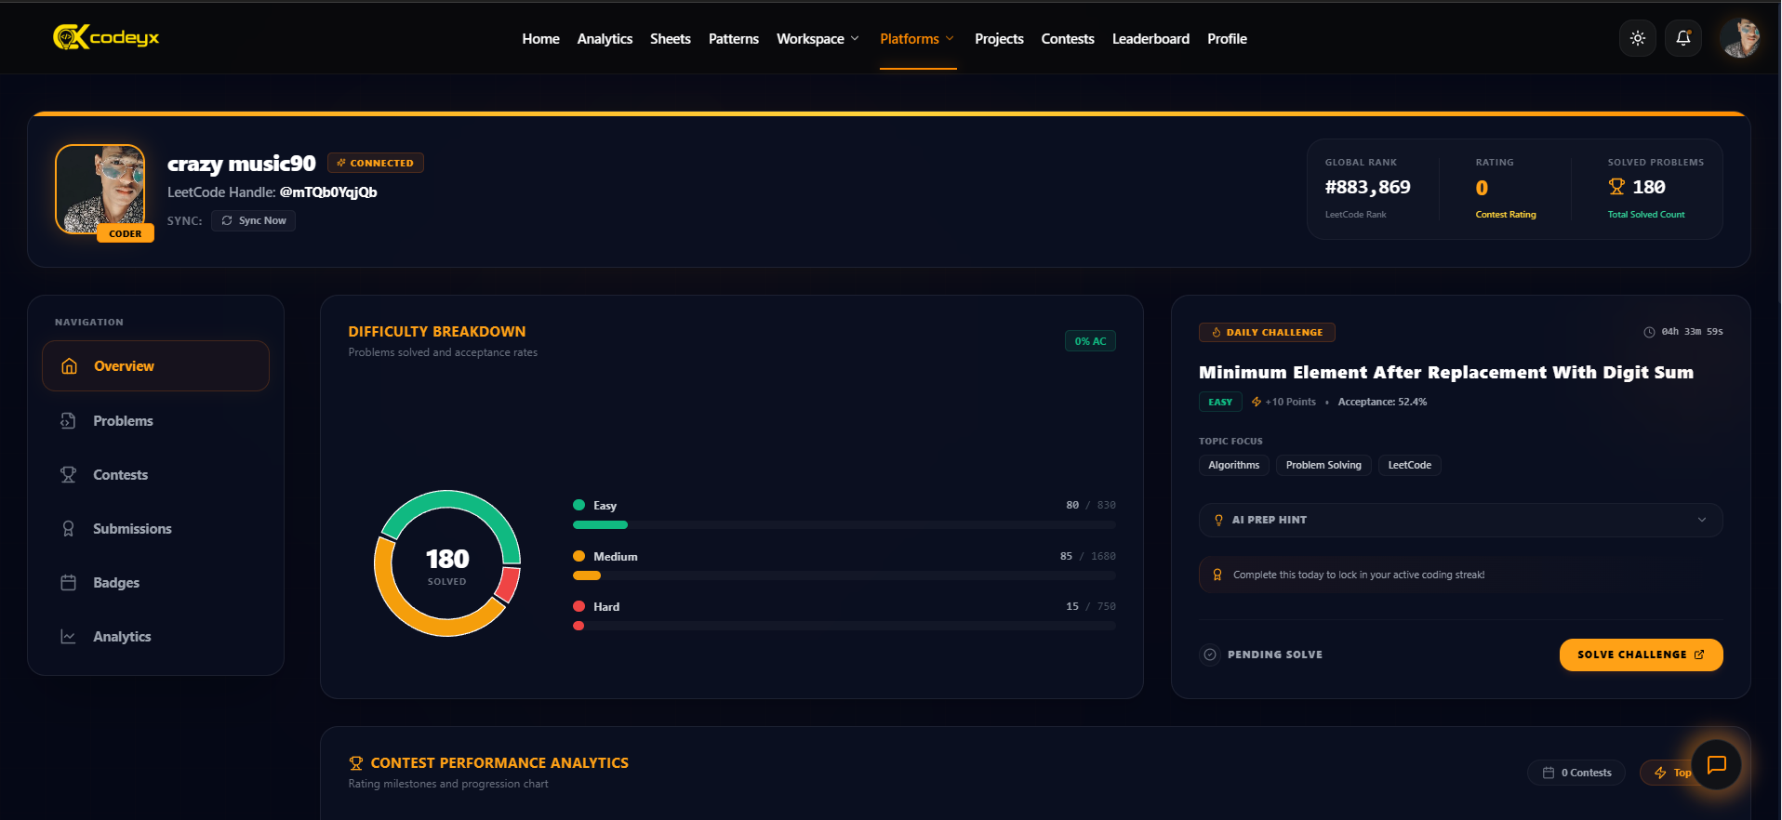
Task: Open the Patterns page
Action: click(733, 39)
